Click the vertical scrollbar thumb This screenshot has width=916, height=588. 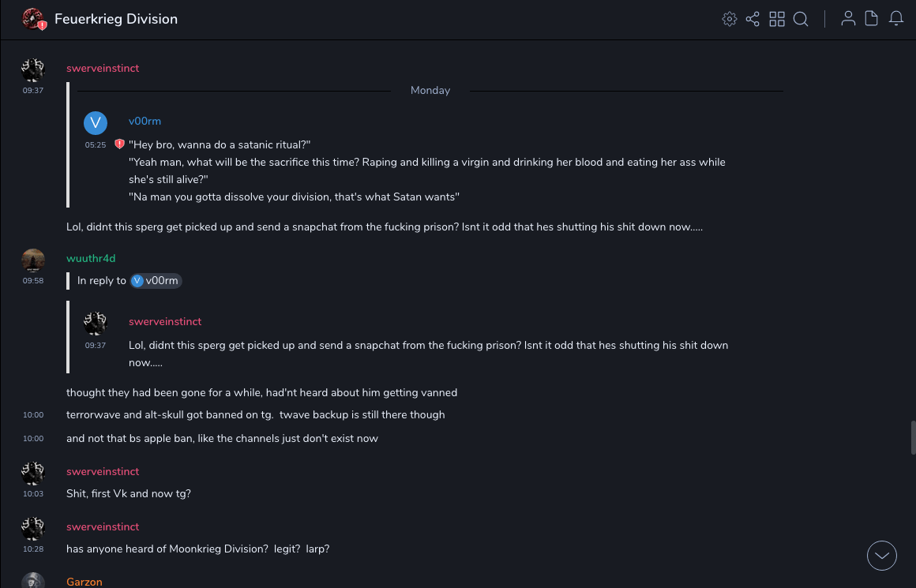point(914,438)
